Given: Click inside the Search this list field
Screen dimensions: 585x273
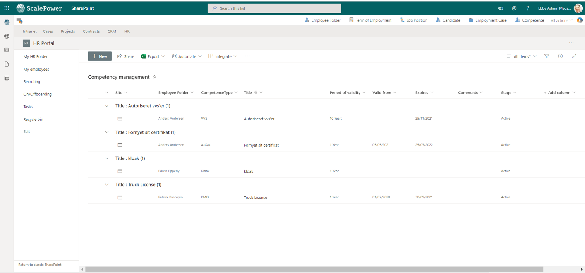Looking at the screenshot, I should pos(274,8).
